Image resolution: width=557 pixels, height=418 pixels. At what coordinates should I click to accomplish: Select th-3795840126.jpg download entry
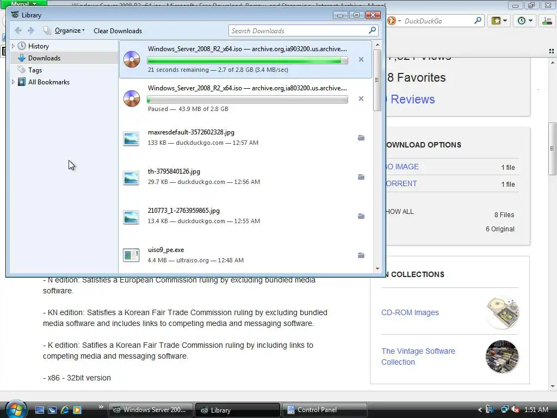coord(245,177)
